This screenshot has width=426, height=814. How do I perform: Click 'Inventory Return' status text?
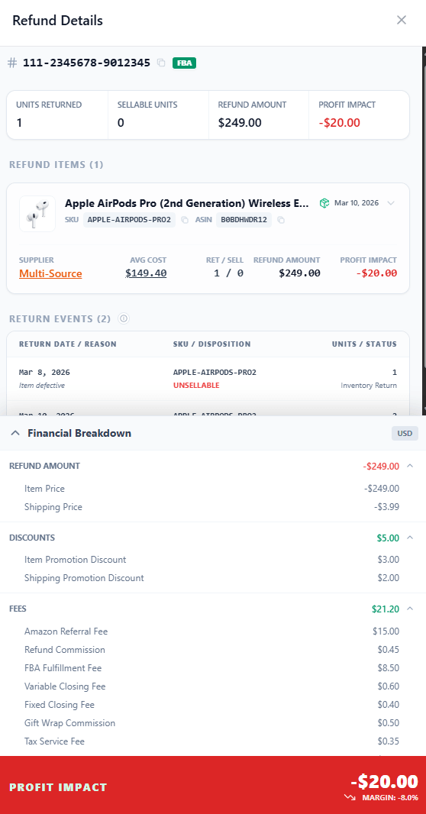click(369, 385)
